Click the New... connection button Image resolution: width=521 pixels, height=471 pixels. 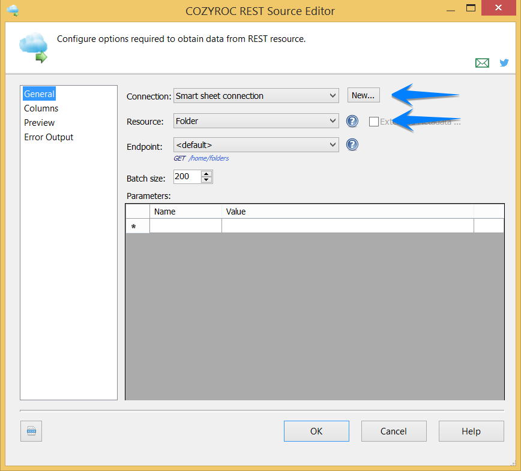(x=363, y=95)
